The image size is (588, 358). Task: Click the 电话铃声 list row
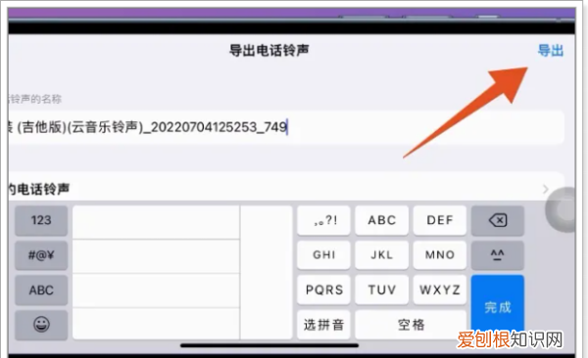point(286,187)
